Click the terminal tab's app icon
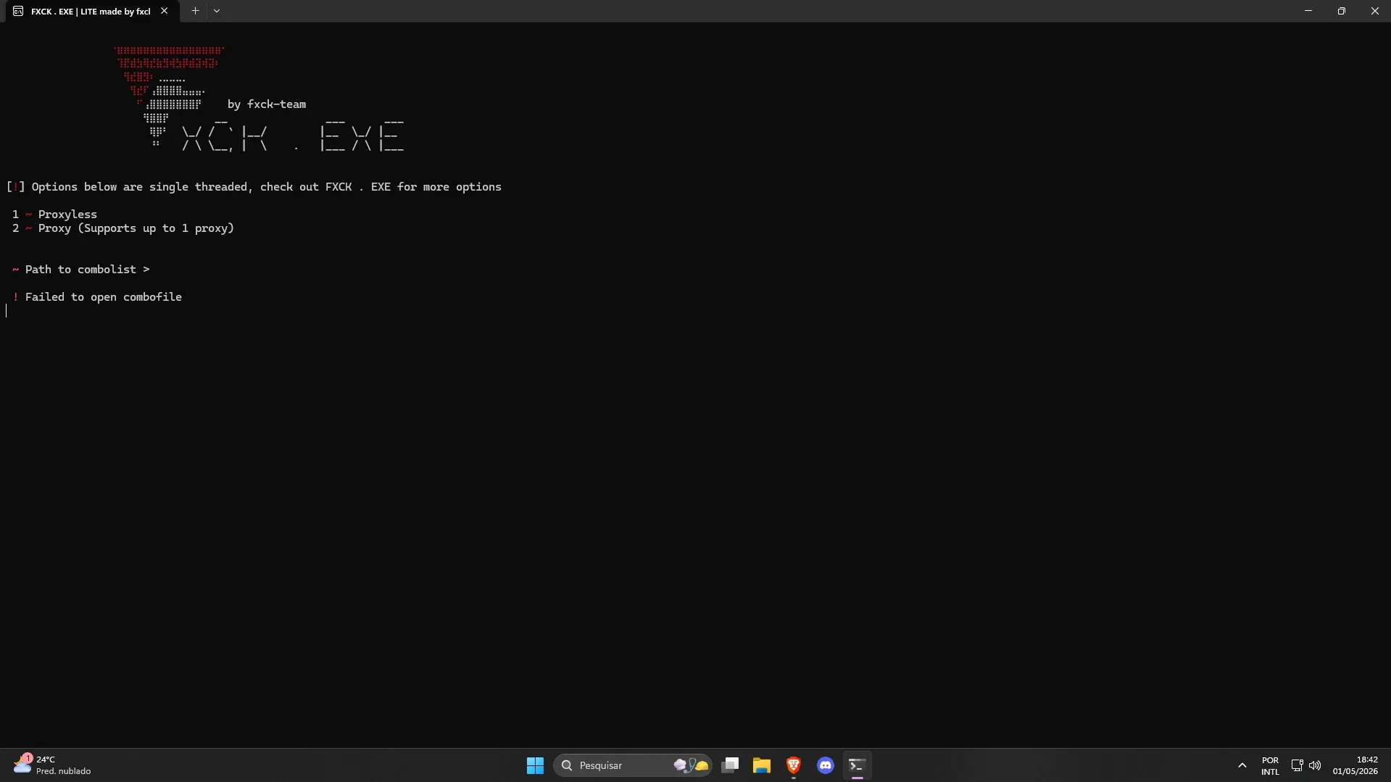The height and width of the screenshot is (782, 1391). coord(18,11)
